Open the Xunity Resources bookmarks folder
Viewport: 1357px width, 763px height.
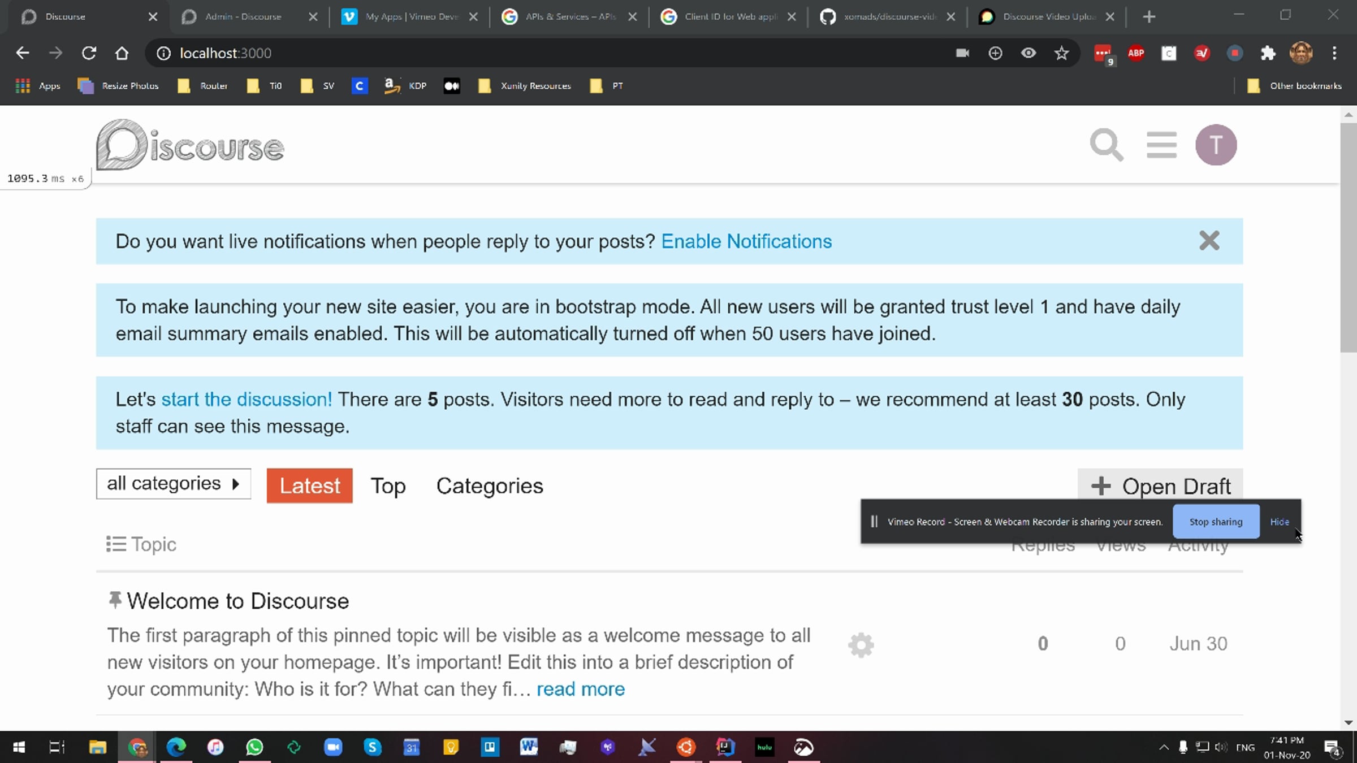[x=524, y=86]
